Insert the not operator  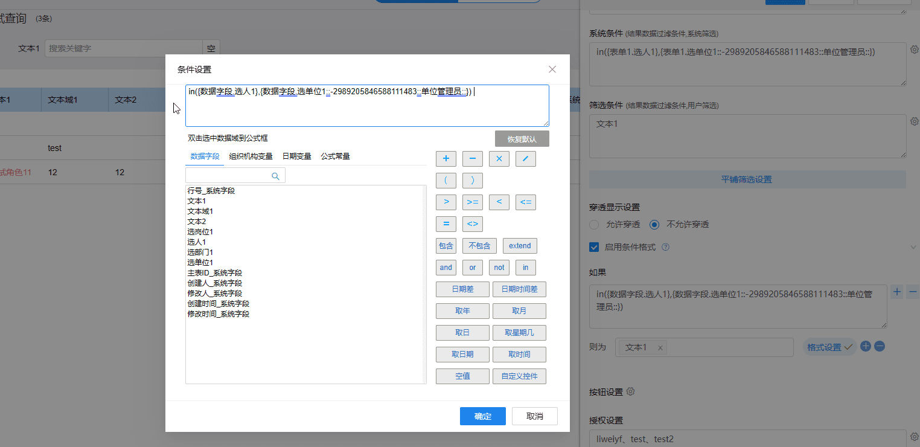point(499,268)
